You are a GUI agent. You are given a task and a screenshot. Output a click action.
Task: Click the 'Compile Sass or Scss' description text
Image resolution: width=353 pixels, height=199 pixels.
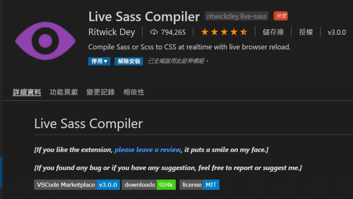[x=189, y=47]
